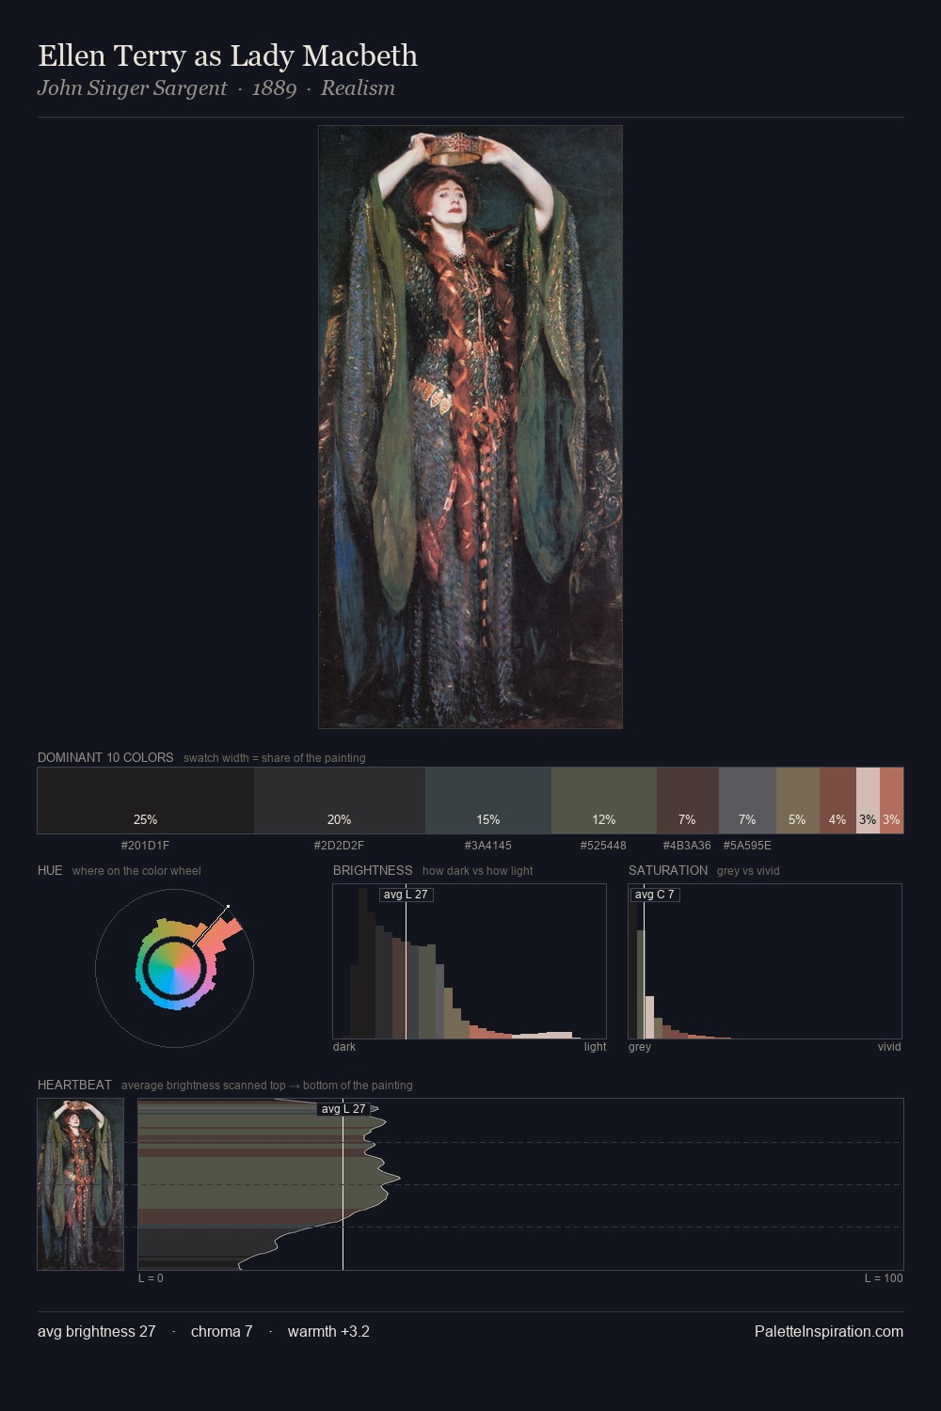Select the 5% tan swatch
Screen dimensions: 941x1411
pyautogui.click(x=798, y=801)
